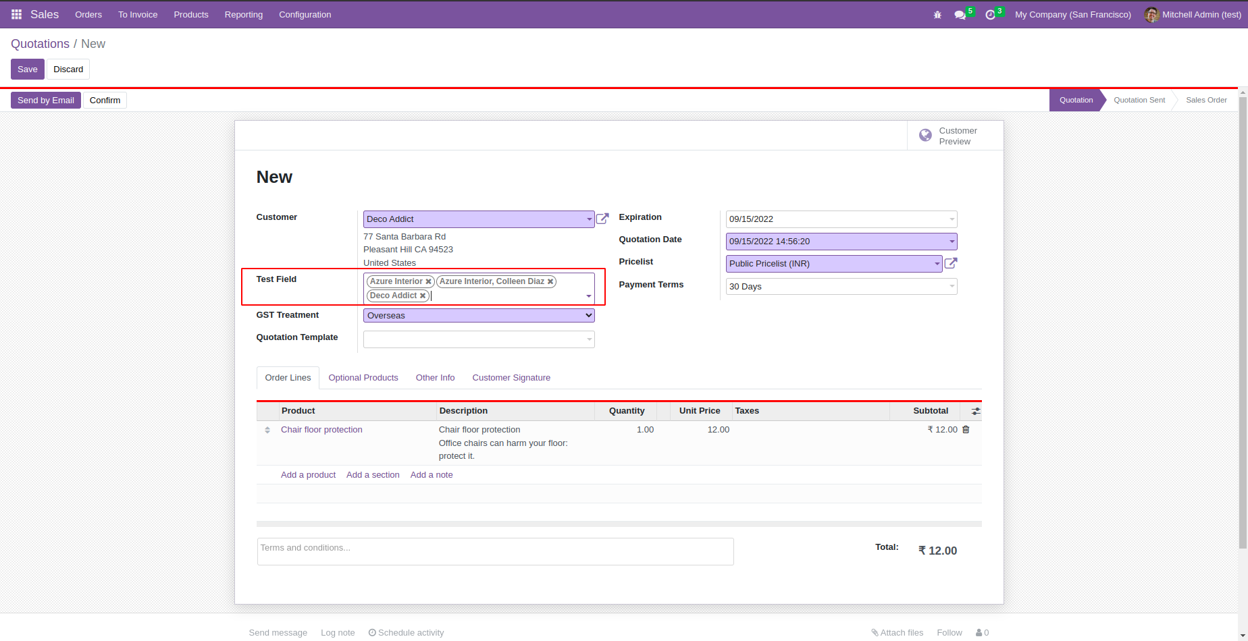Click the debug bug icon
The height and width of the screenshot is (641, 1248).
click(x=937, y=15)
